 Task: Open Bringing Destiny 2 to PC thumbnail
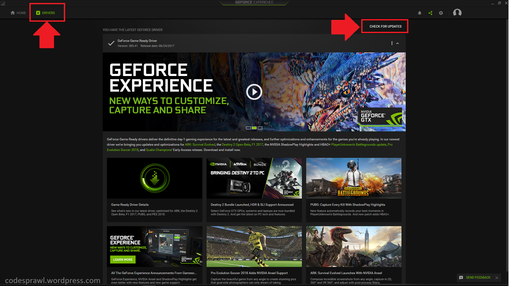[254, 178]
